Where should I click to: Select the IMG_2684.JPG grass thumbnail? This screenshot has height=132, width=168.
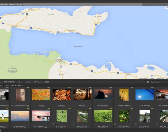tap(103, 116)
